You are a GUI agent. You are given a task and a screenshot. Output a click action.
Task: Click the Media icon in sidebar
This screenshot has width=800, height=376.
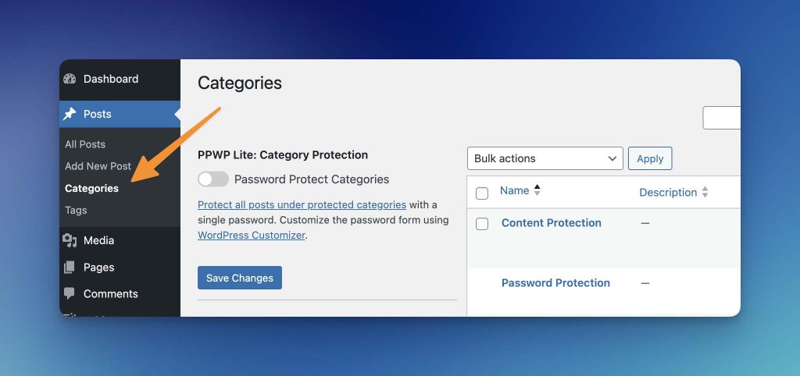pos(70,240)
